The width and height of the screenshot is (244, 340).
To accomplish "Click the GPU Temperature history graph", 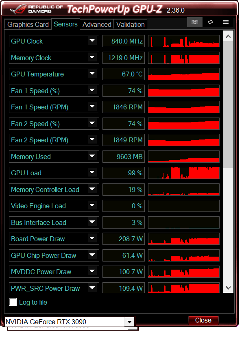I will pyautogui.click(x=184, y=74).
